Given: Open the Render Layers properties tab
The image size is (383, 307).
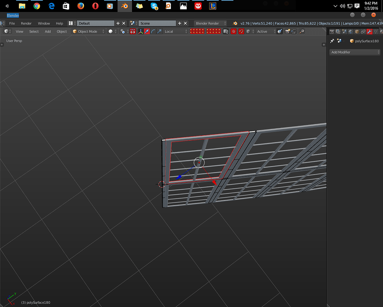Looking at the screenshot, I should [x=338, y=31].
